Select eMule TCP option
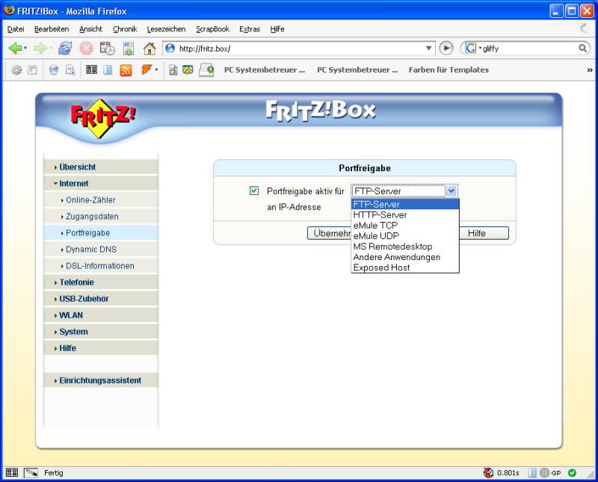 coord(404,226)
